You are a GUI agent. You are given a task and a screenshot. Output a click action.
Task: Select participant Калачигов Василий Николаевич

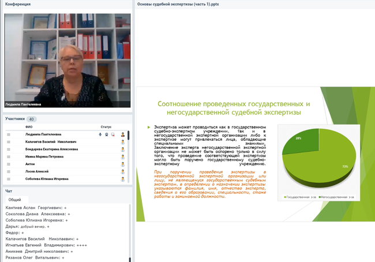point(51,142)
